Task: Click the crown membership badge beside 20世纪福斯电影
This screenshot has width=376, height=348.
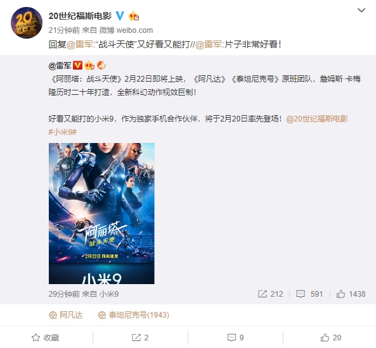Action: [134, 16]
